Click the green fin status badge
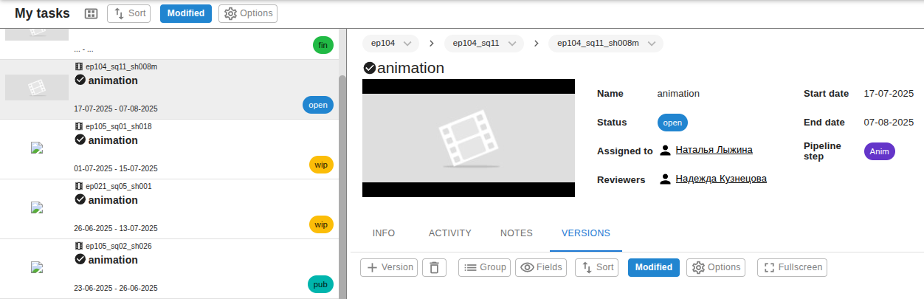The width and height of the screenshot is (924, 299). tap(323, 45)
